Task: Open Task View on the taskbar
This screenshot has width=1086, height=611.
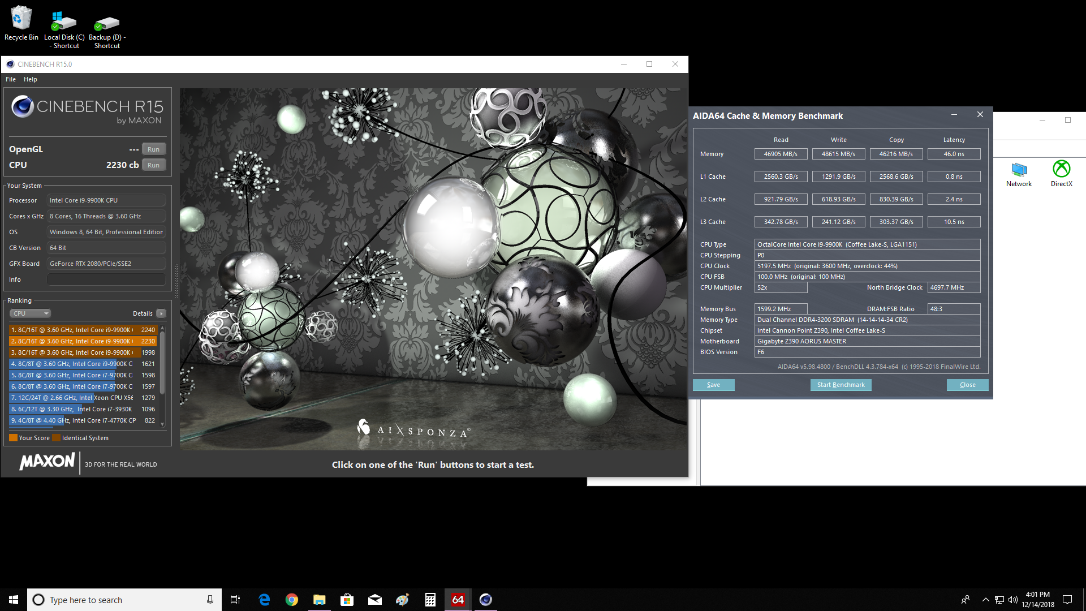Action: [235, 600]
